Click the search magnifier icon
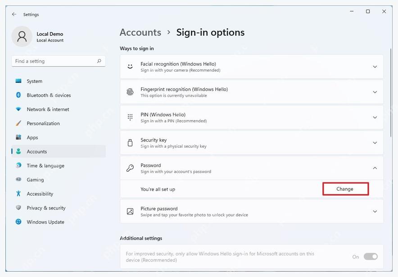The width and height of the screenshot is (398, 277). pyautogui.click(x=99, y=61)
